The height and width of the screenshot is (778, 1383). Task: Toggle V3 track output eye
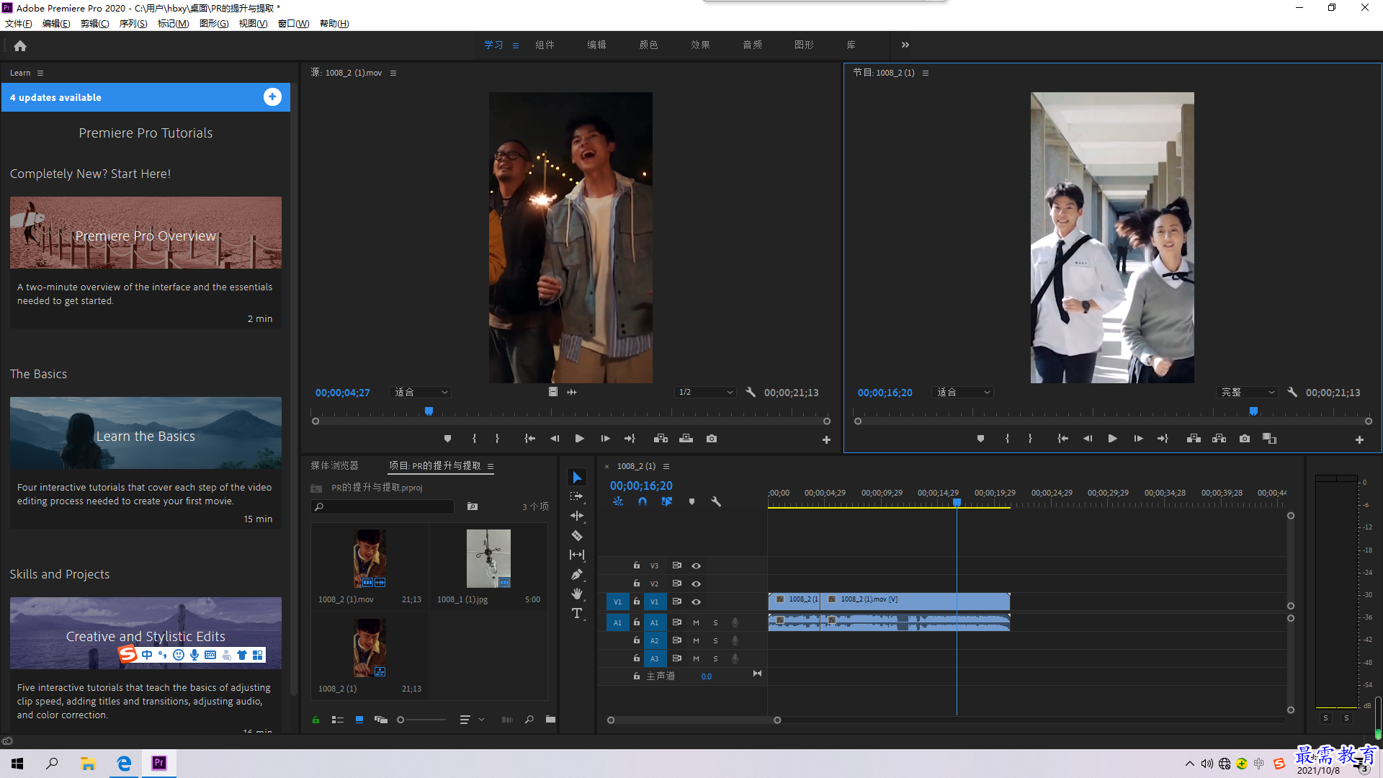(696, 566)
